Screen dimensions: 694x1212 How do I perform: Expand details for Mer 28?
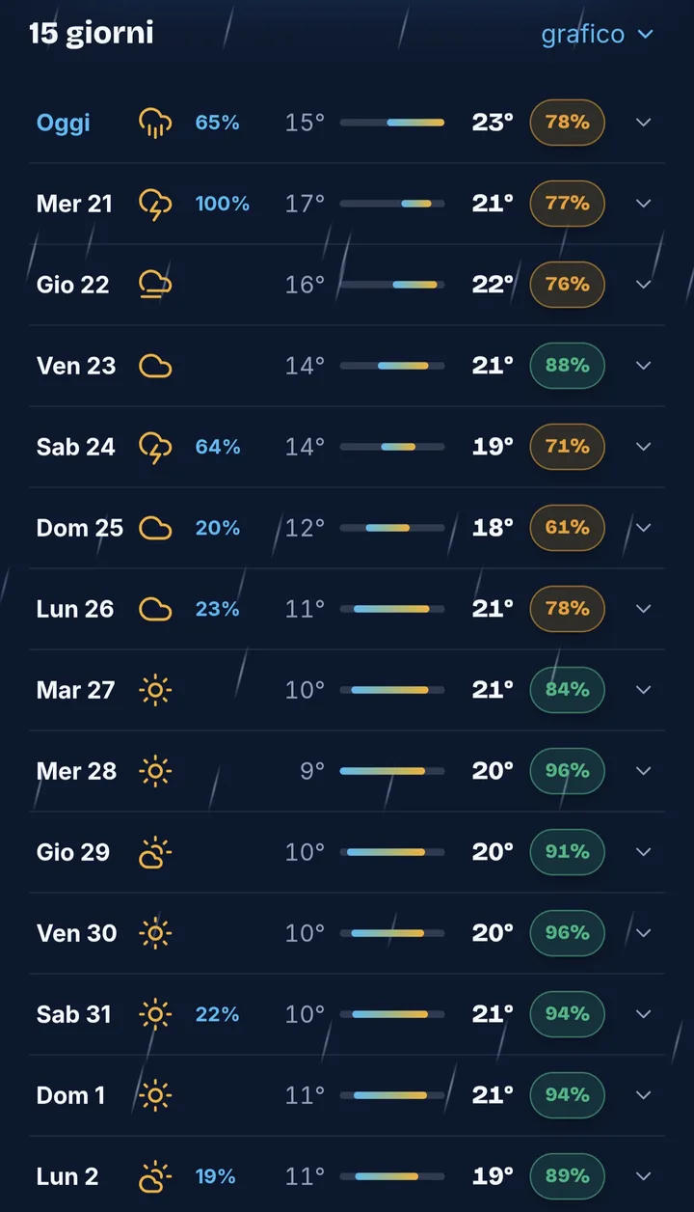point(644,771)
